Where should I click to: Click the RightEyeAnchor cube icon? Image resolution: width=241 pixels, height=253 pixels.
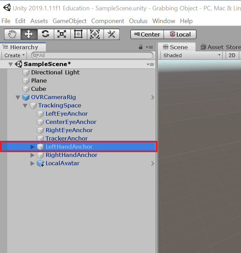pyautogui.click(x=40, y=130)
